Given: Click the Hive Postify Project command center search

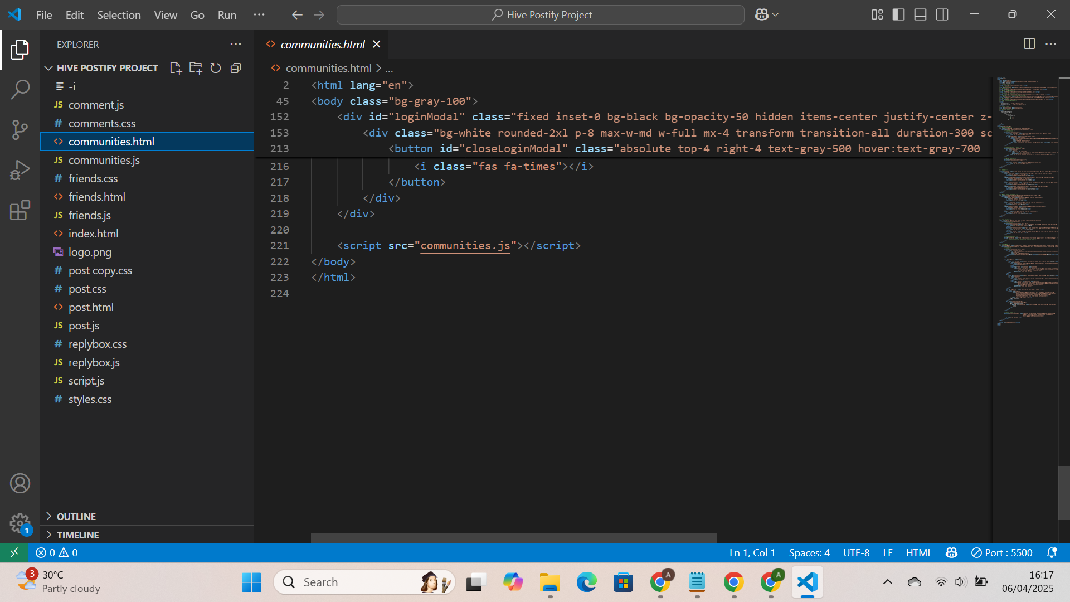Looking at the screenshot, I should click(x=541, y=15).
